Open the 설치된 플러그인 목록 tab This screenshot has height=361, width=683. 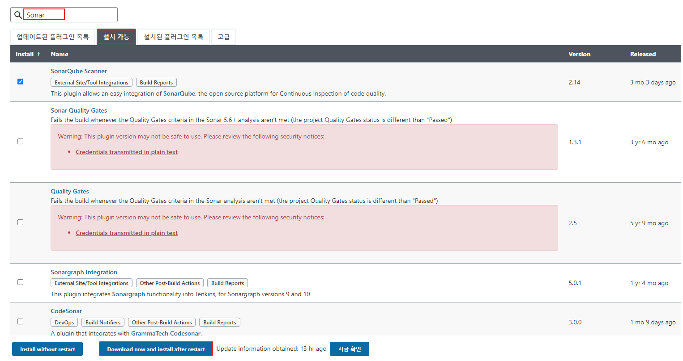[174, 37]
